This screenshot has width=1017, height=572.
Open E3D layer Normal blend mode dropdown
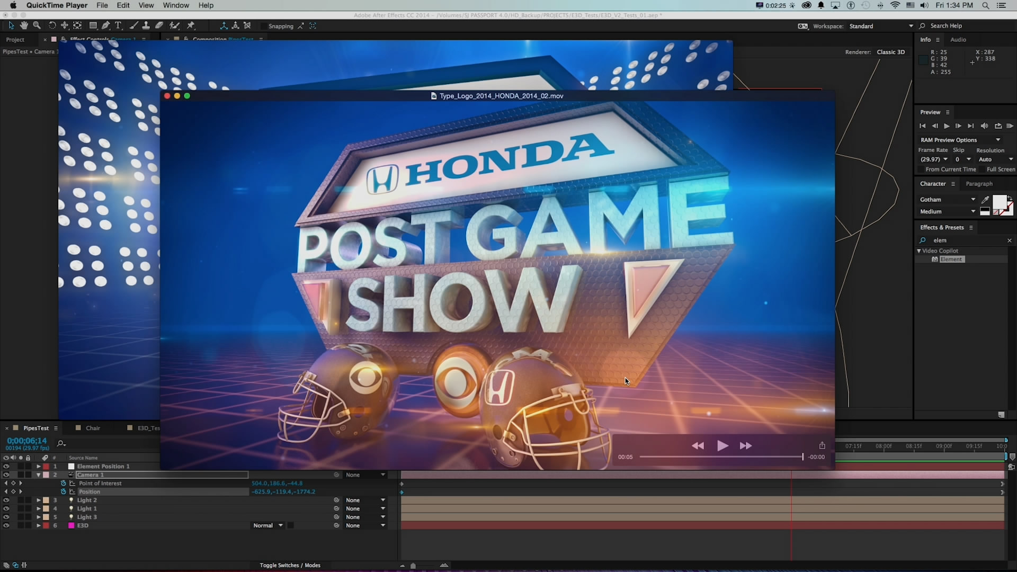(x=269, y=525)
